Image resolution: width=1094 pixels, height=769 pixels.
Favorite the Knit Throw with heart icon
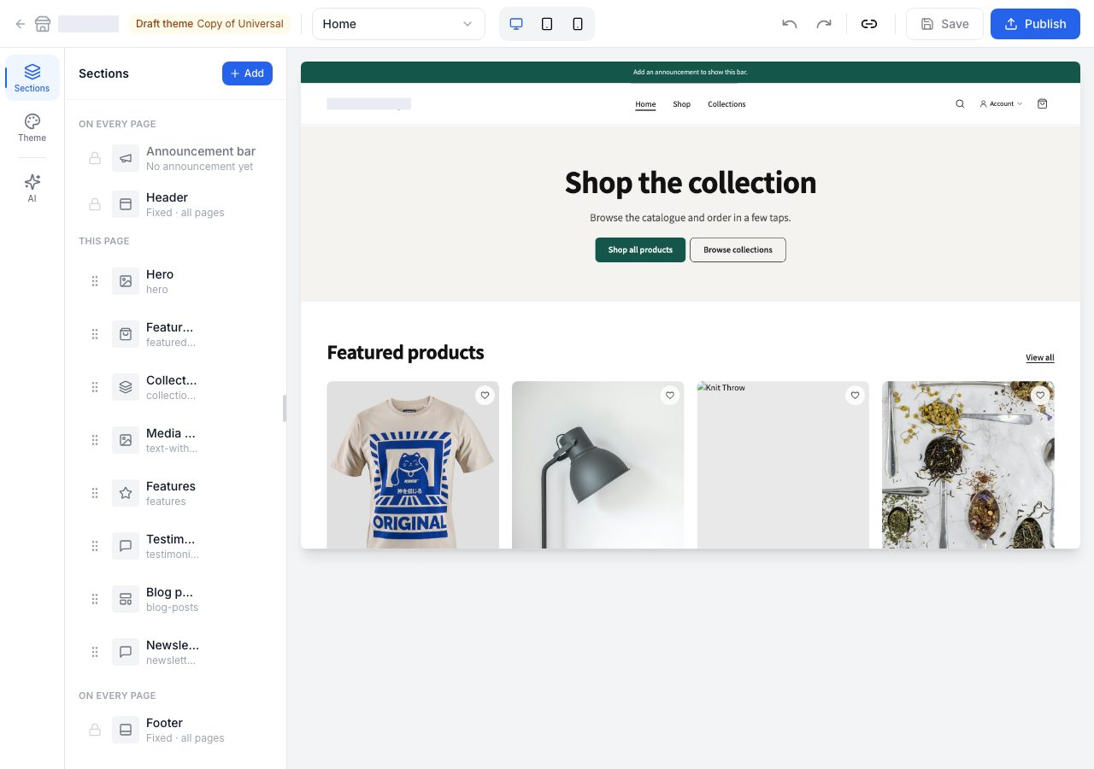[855, 395]
